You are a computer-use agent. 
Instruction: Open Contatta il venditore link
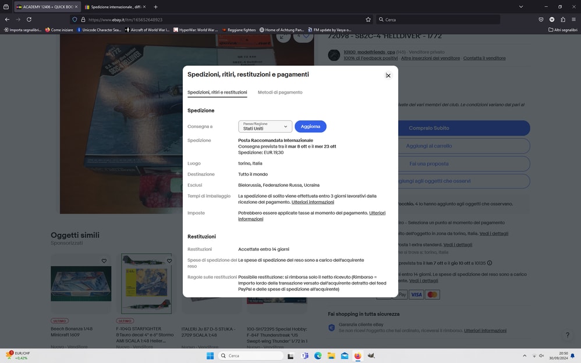click(x=484, y=58)
